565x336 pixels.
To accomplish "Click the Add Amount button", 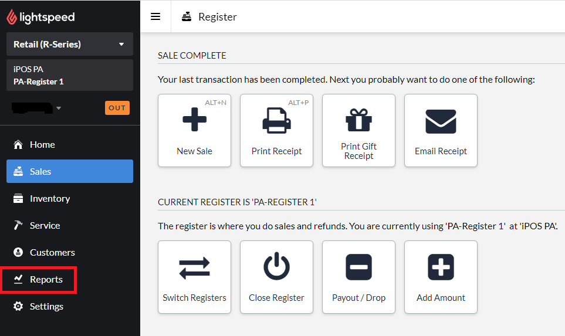I will click(x=441, y=277).
